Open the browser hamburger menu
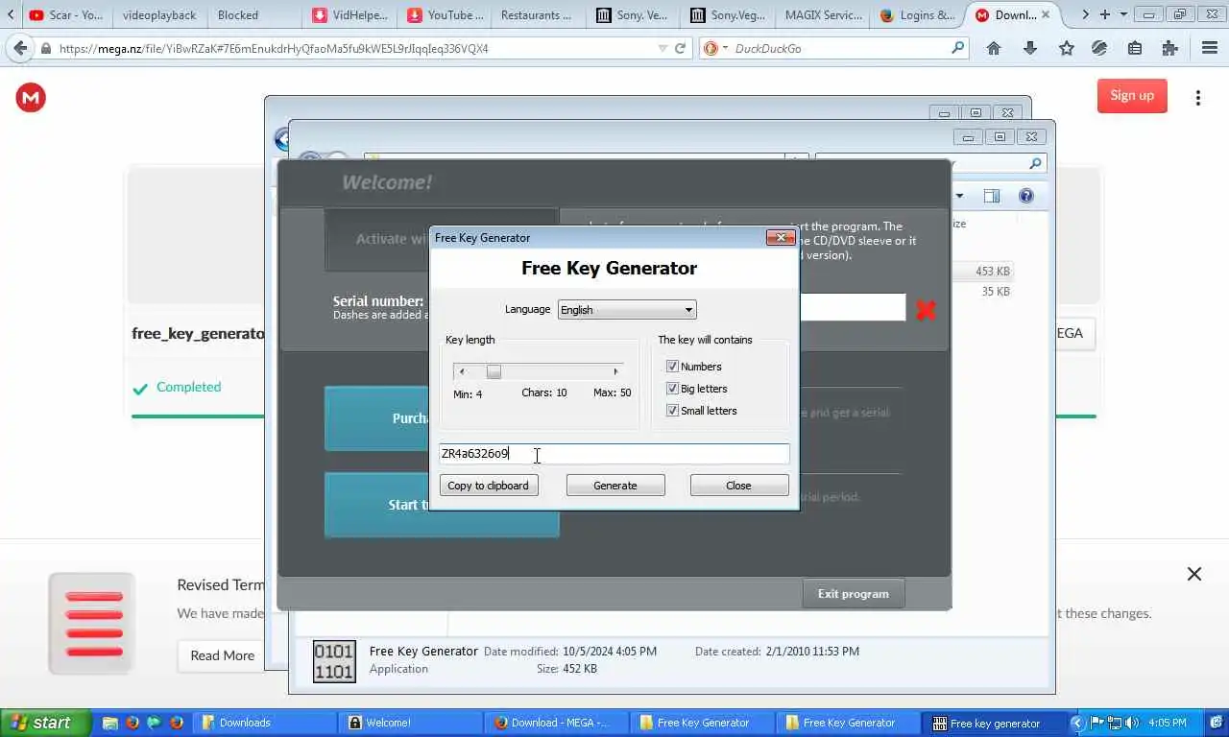 point(1210,48)
